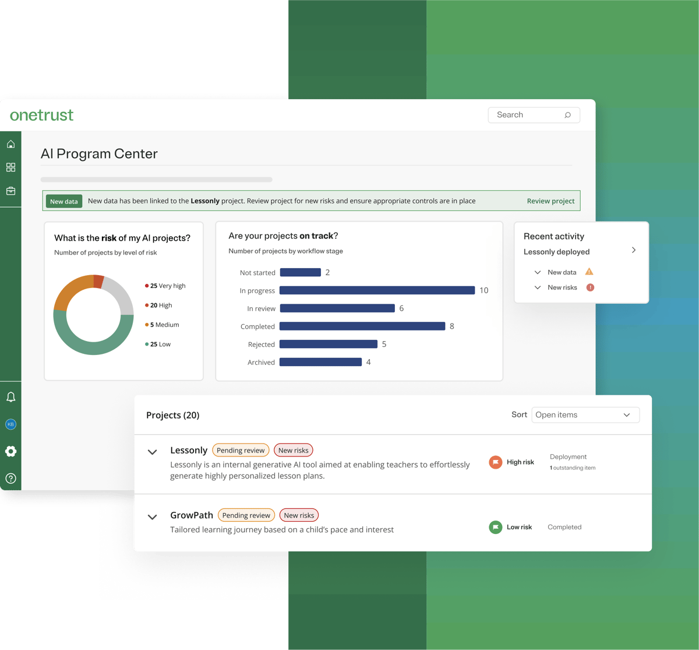Open Lessonly deployed activity details arrow
This screenshot has width=699, height=650.
[x=633, y=250]
